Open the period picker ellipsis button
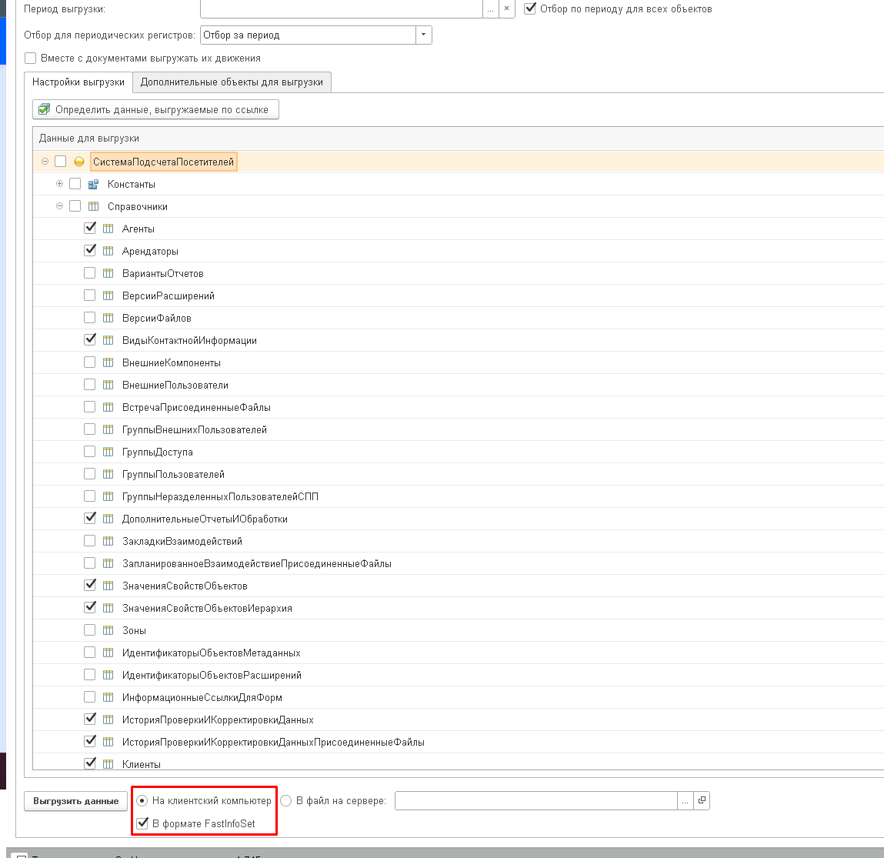Screen dimensions: 884x858 point(491,9)
